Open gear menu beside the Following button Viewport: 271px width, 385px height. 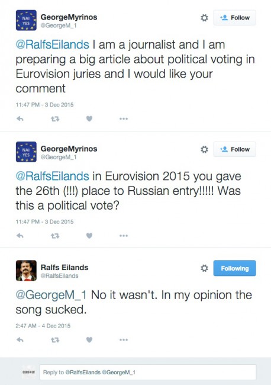(204, 268)
